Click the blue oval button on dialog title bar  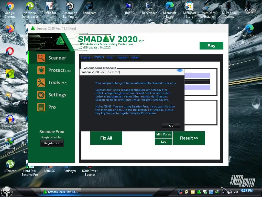point(180,70)
